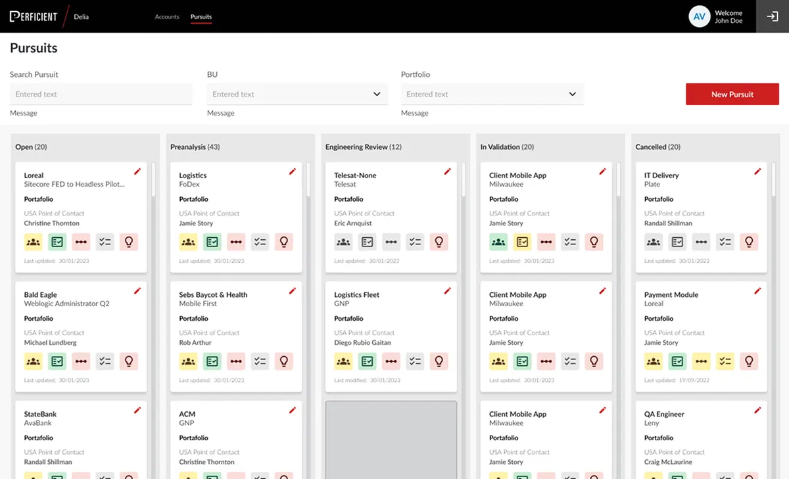Click the logout icon in header

coord(773,16)
